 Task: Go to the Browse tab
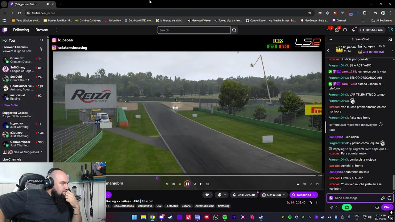42,30
